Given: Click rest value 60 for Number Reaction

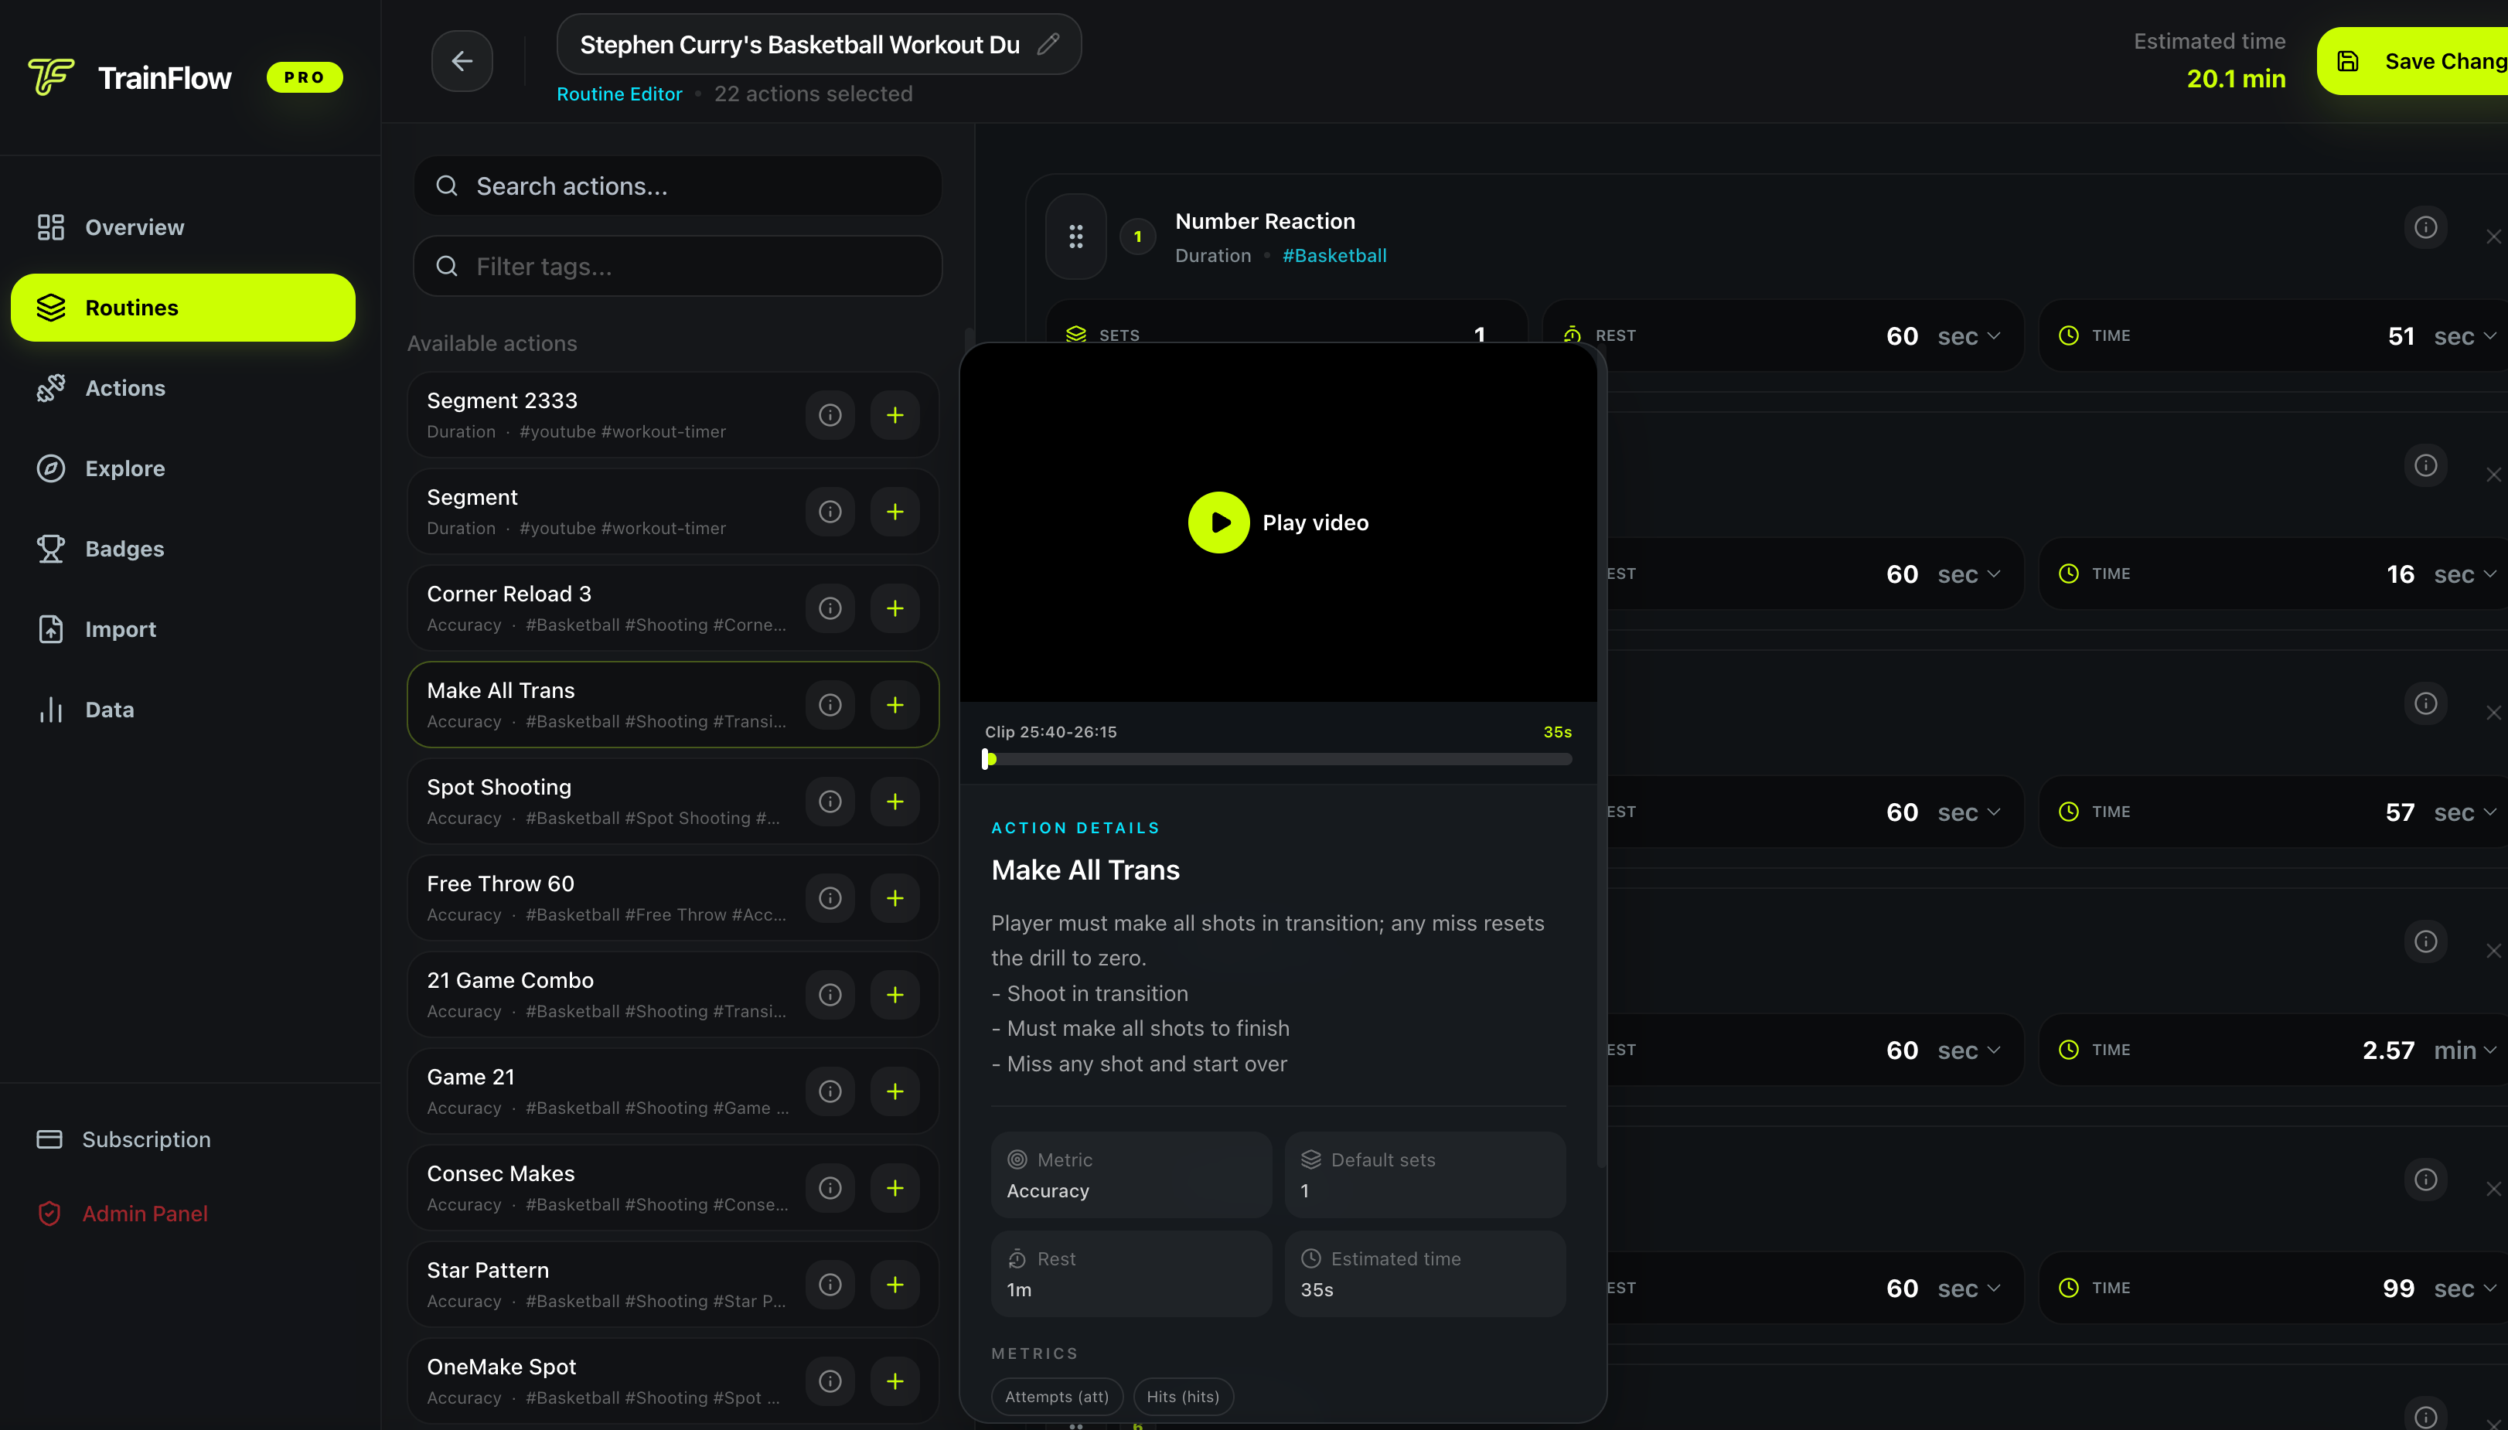Looking at the screenshot, I should click(1902, 336).
